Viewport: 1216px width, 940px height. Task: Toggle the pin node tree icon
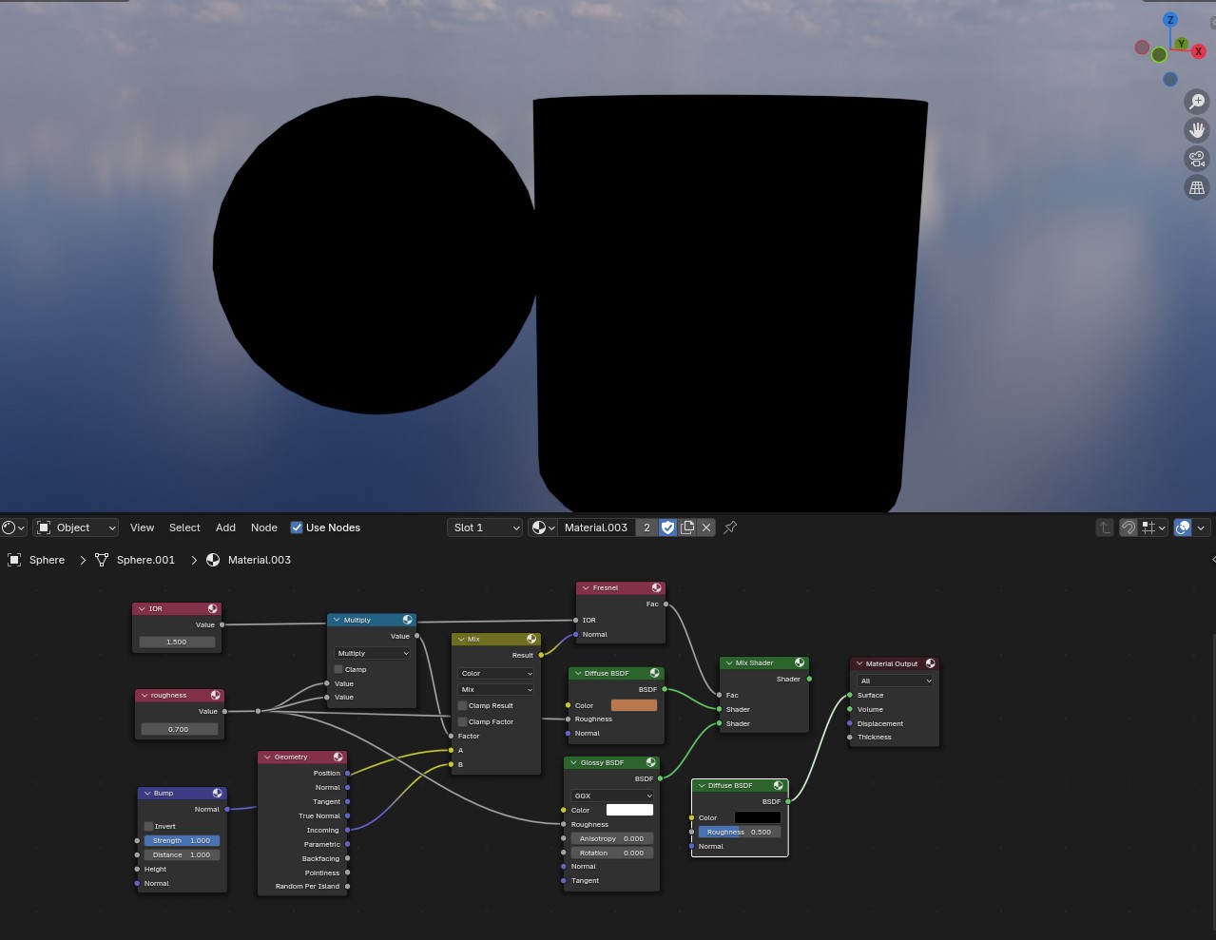(x=730, y=528)
